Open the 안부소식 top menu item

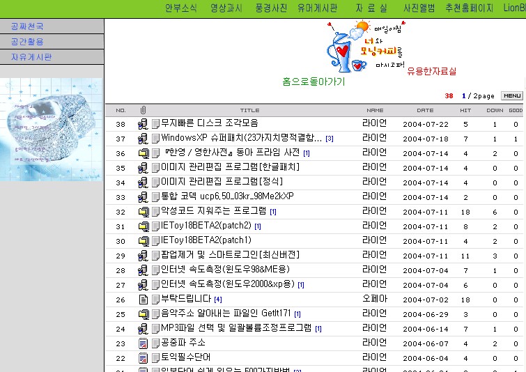coord(181,8)
